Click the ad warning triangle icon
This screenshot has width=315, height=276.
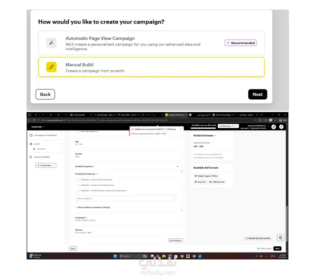(x=34, y=149)
